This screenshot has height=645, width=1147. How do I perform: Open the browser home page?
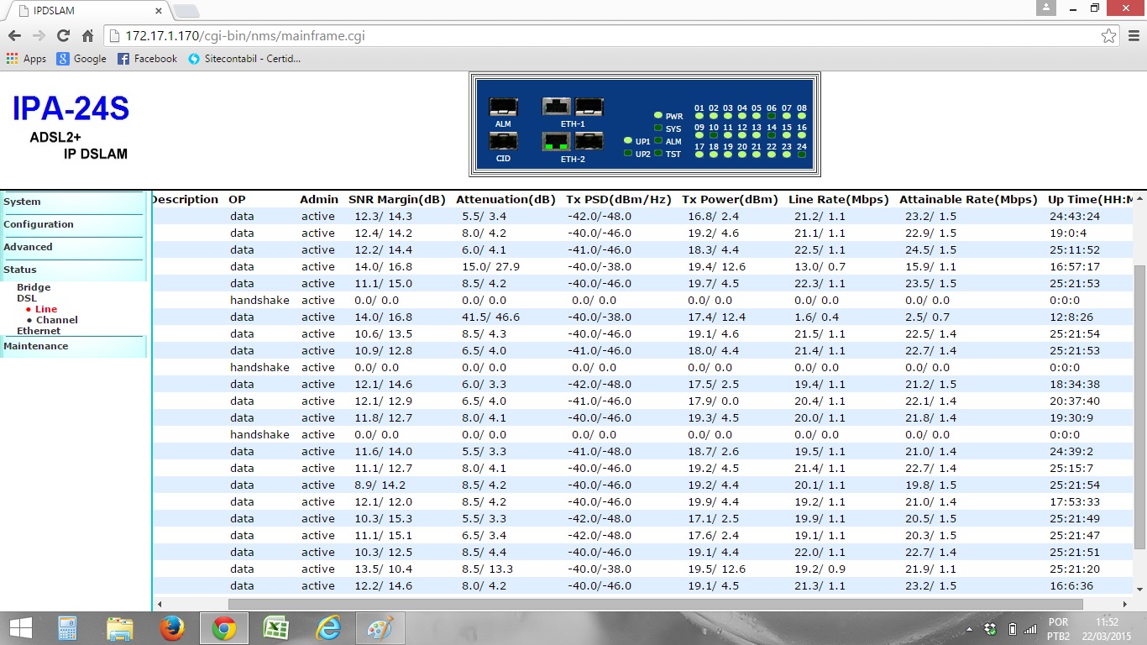click(x=87, y=36)
